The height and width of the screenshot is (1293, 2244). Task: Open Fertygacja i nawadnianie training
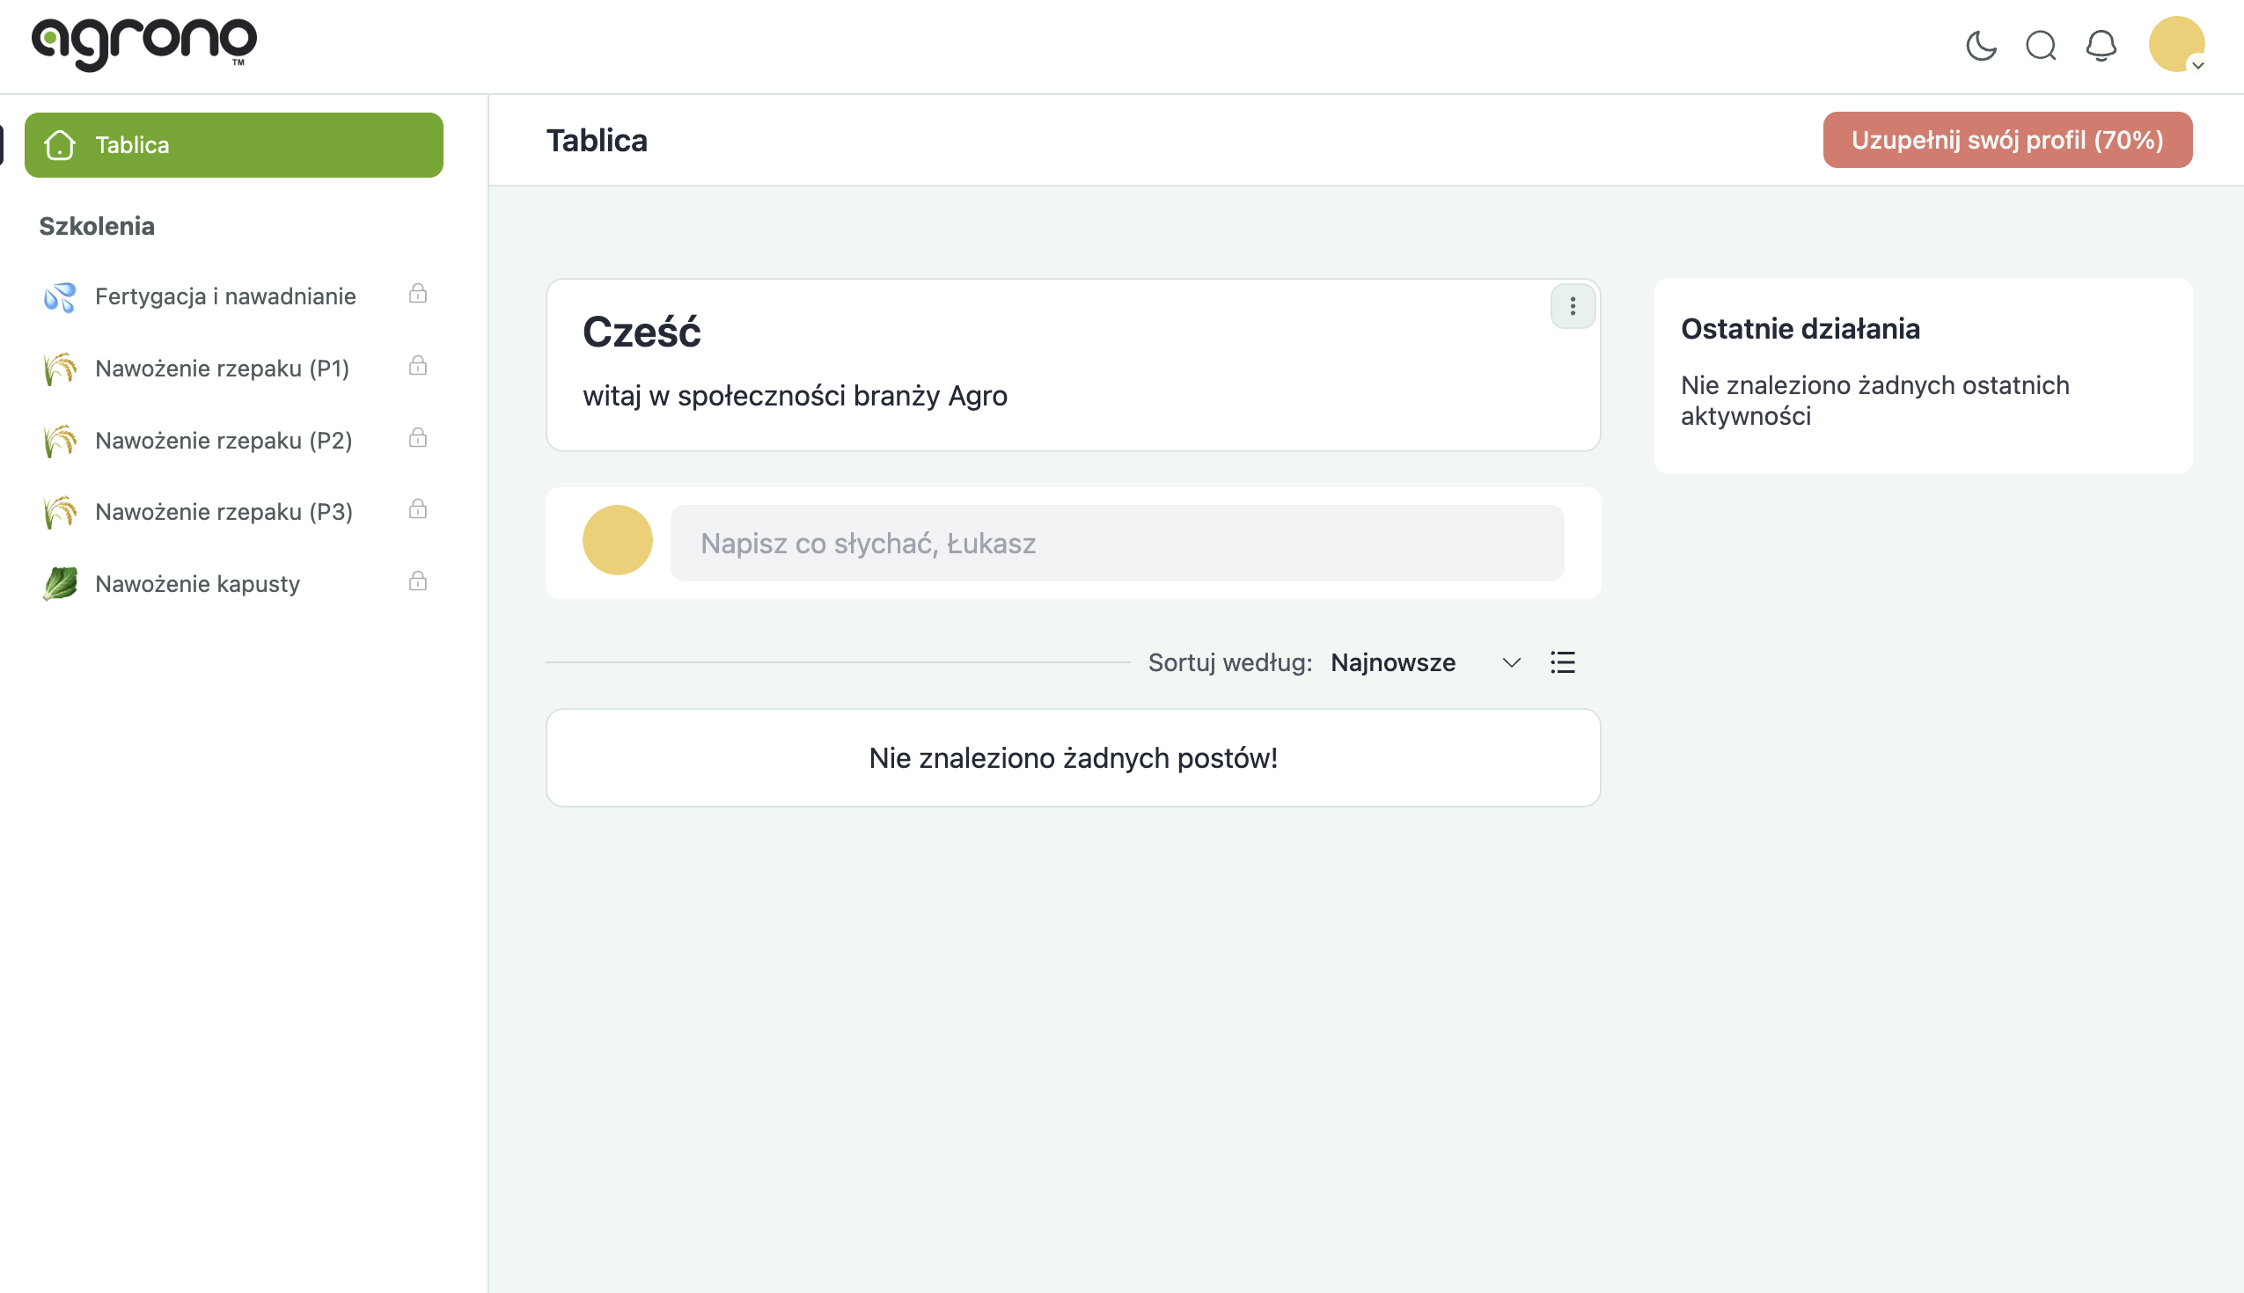coord(224,296)
